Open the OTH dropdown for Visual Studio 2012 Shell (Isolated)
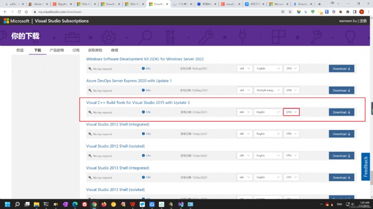The height and width of the screenshot is (209, 373). 291,156
